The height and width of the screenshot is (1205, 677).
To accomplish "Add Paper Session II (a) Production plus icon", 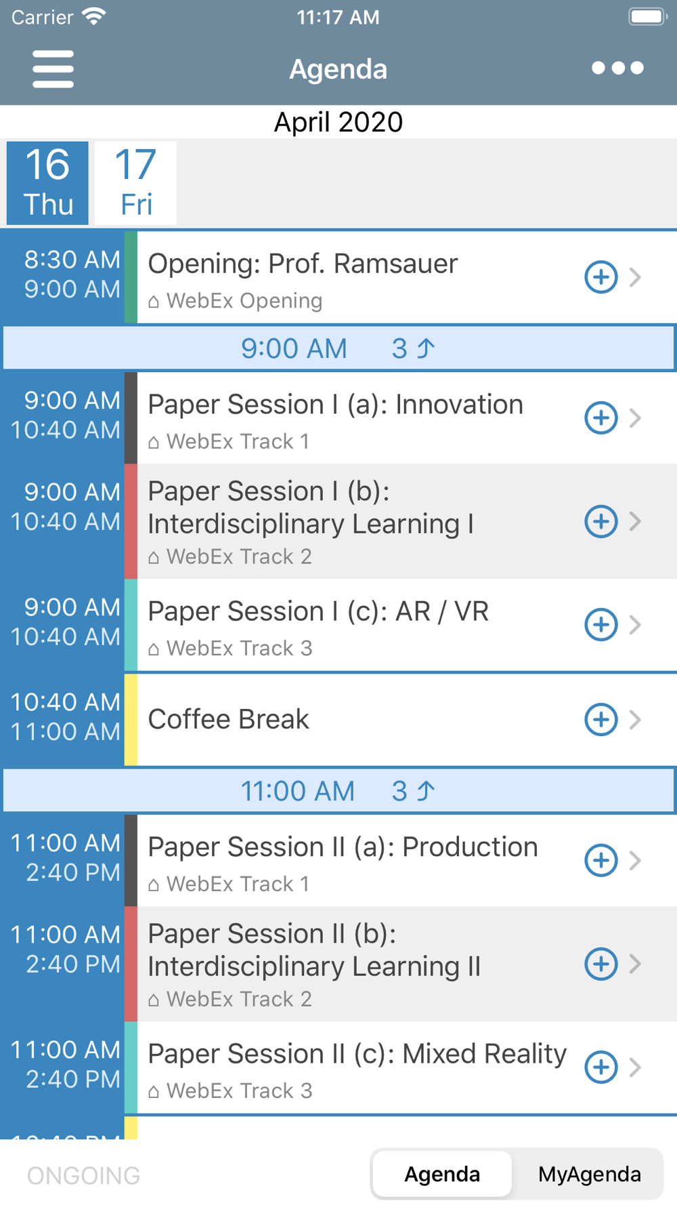I will [x=600, y=860].
